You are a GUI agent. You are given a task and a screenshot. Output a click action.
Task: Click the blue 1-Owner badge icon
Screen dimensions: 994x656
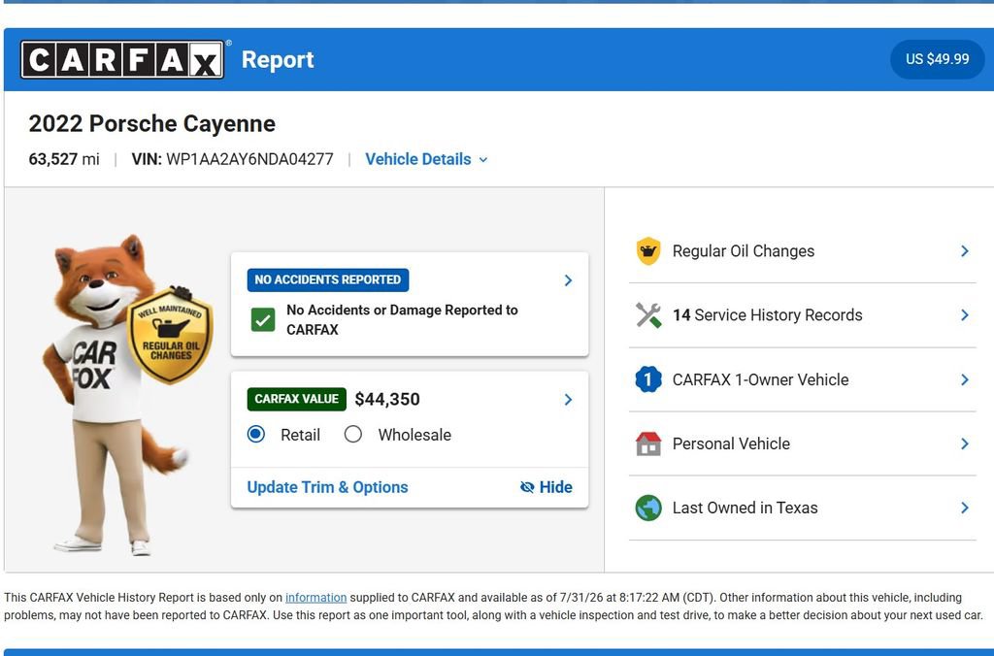click(x=647, y=379)
